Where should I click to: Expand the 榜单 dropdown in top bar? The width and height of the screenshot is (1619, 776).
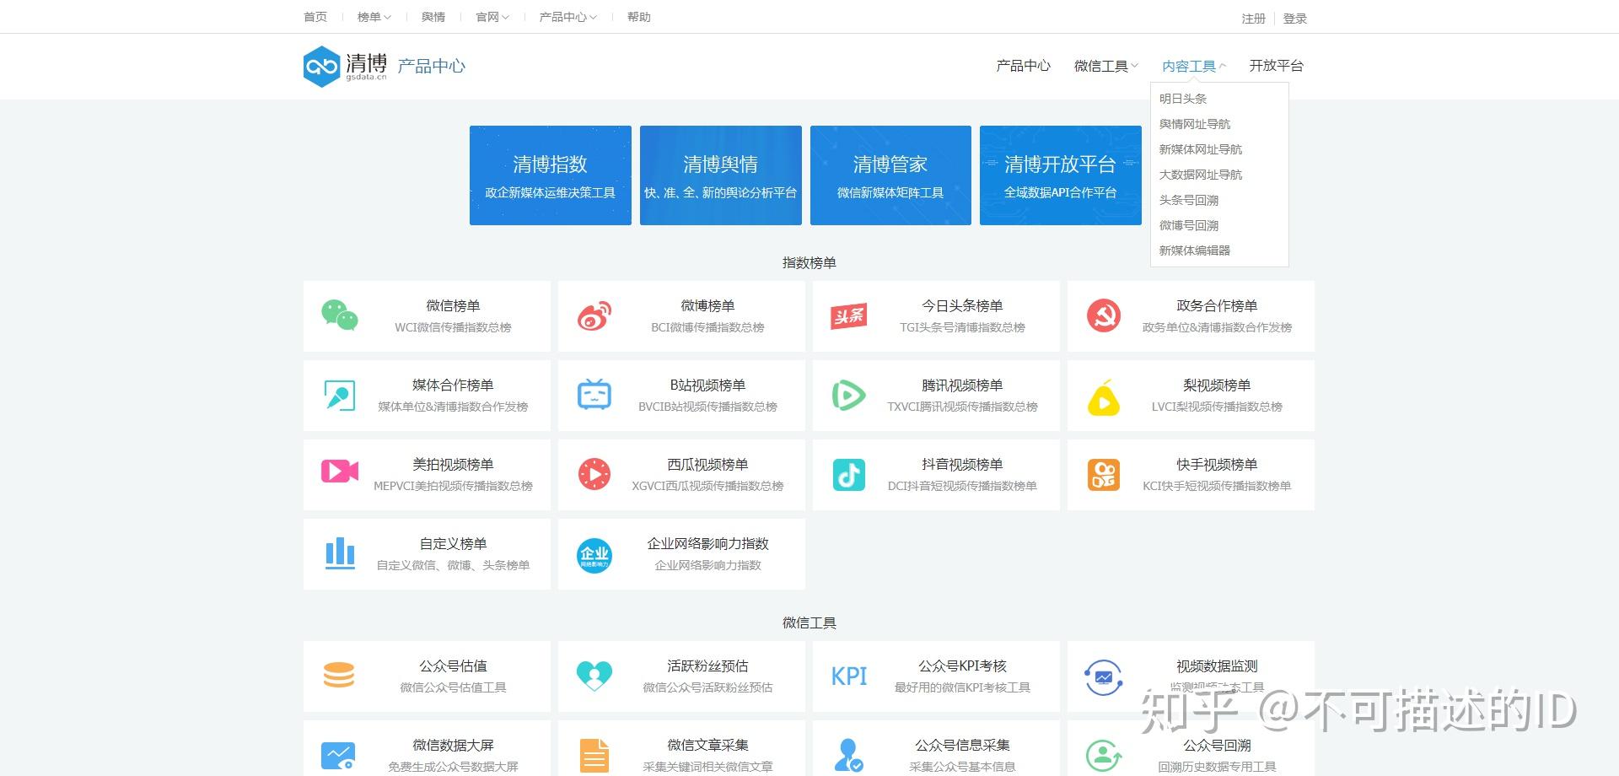(374, 17)
